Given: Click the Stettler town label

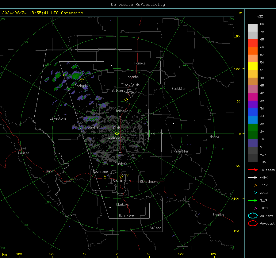Looking at the screenshot, I should [179, 89].
